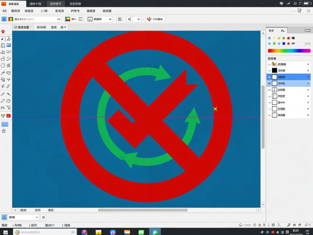
Task: Click the red star icon atop the toolbox
Action: 3,32
